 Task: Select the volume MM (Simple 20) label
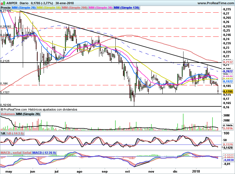tap(28, 114)
